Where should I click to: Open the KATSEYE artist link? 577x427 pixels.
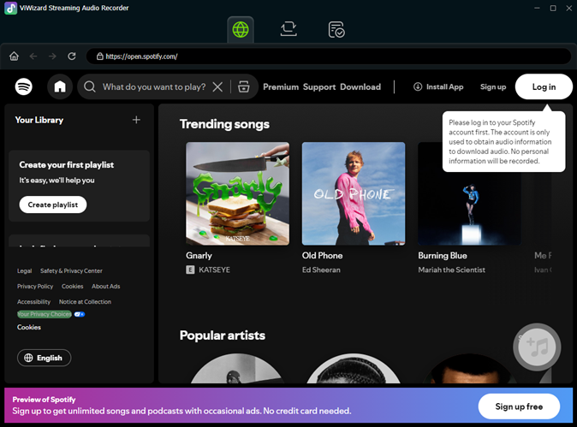tap(214, 270)
